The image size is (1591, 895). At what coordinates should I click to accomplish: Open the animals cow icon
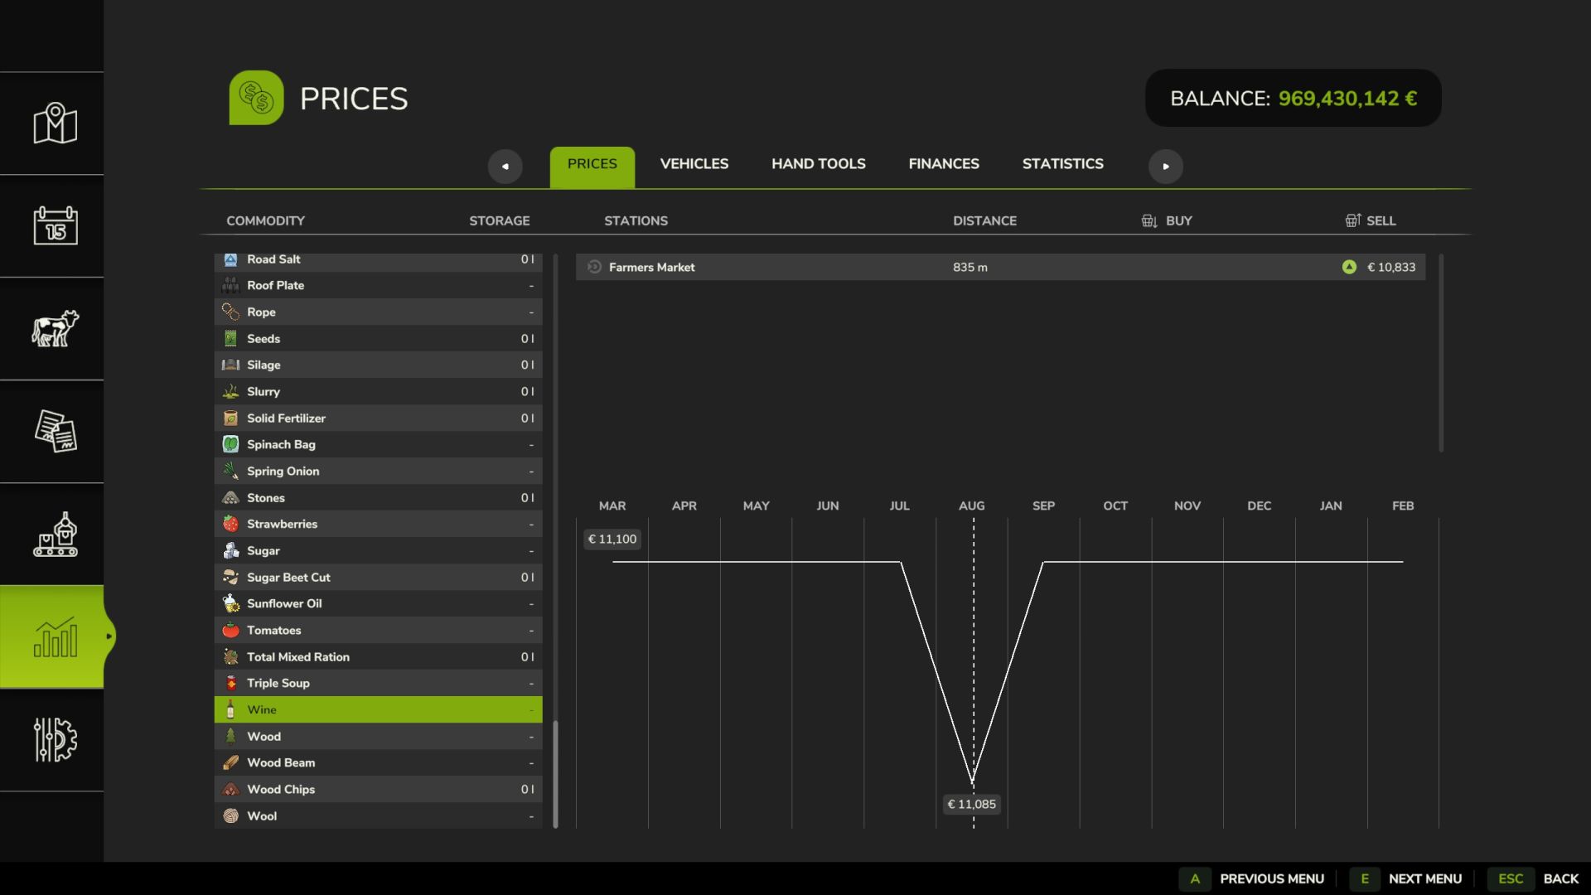click(x=55, y=328)
